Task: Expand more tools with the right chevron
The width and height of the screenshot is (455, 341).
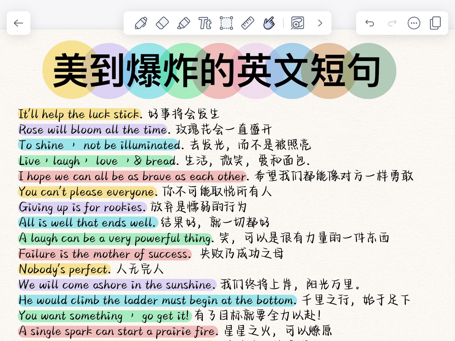Action: [x=320, y=23]
